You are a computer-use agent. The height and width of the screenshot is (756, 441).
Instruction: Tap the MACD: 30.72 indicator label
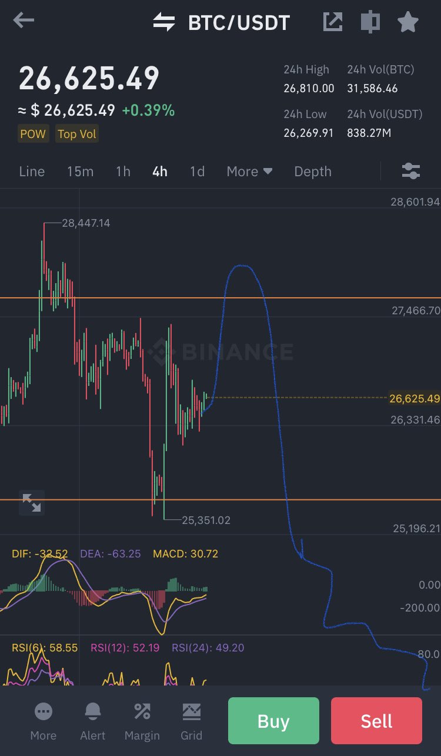pos(185,553)
